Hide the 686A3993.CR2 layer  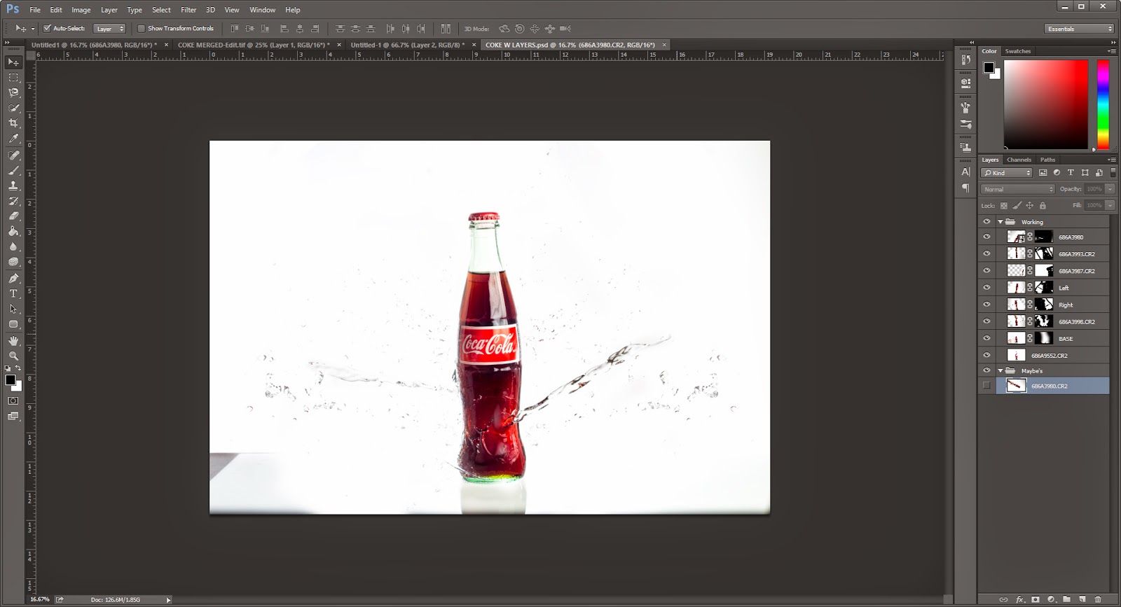(x=986, y=253)
